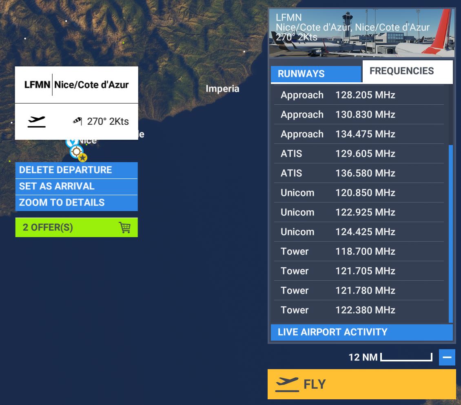461x405 pixels.
Task: Click DELETE DEPARTURE option
Action: click(x=76, y=170)
